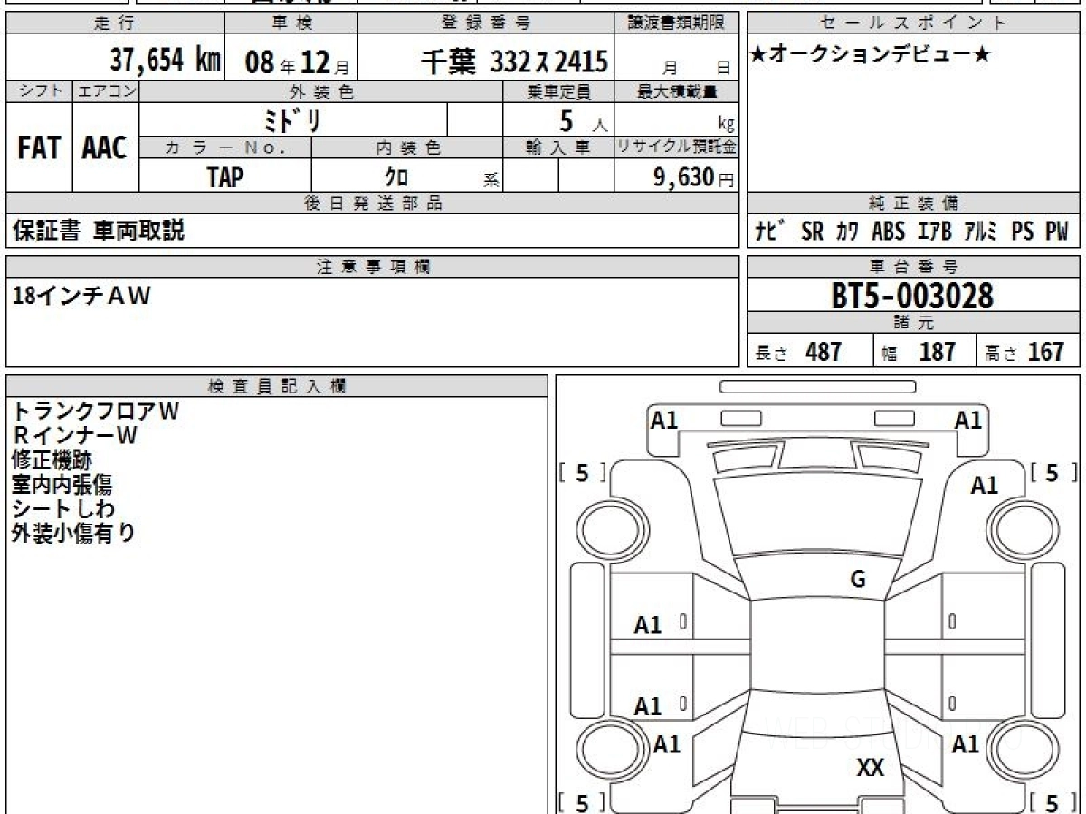Select inspector note 室内内張傷
This screenshot has width=1086, height=814.
coord(62,485)
